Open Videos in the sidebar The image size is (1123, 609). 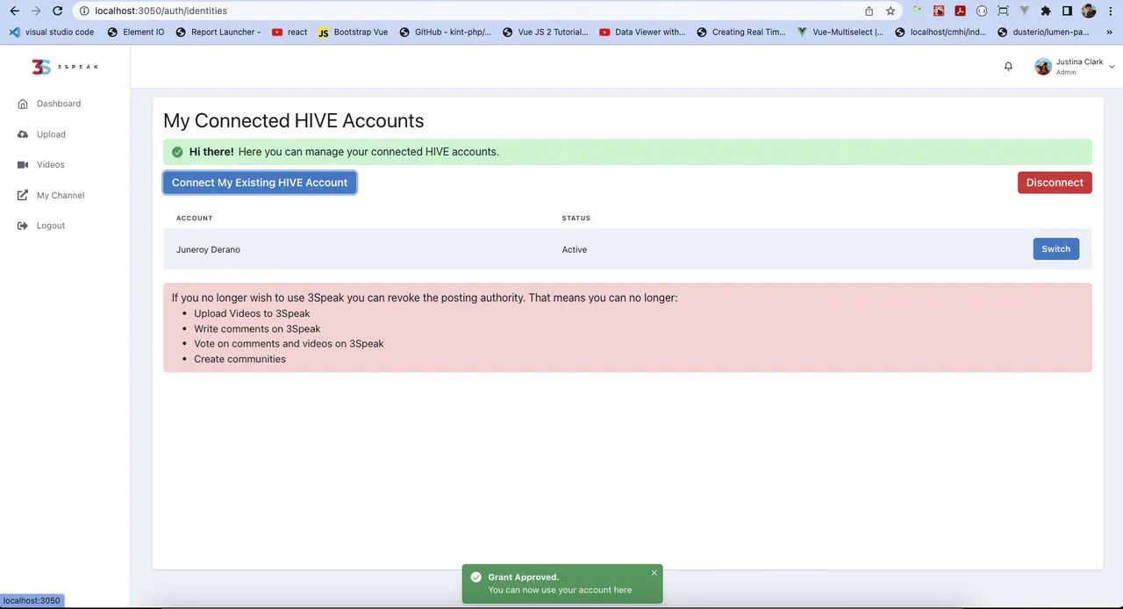[x=50, y=164]
